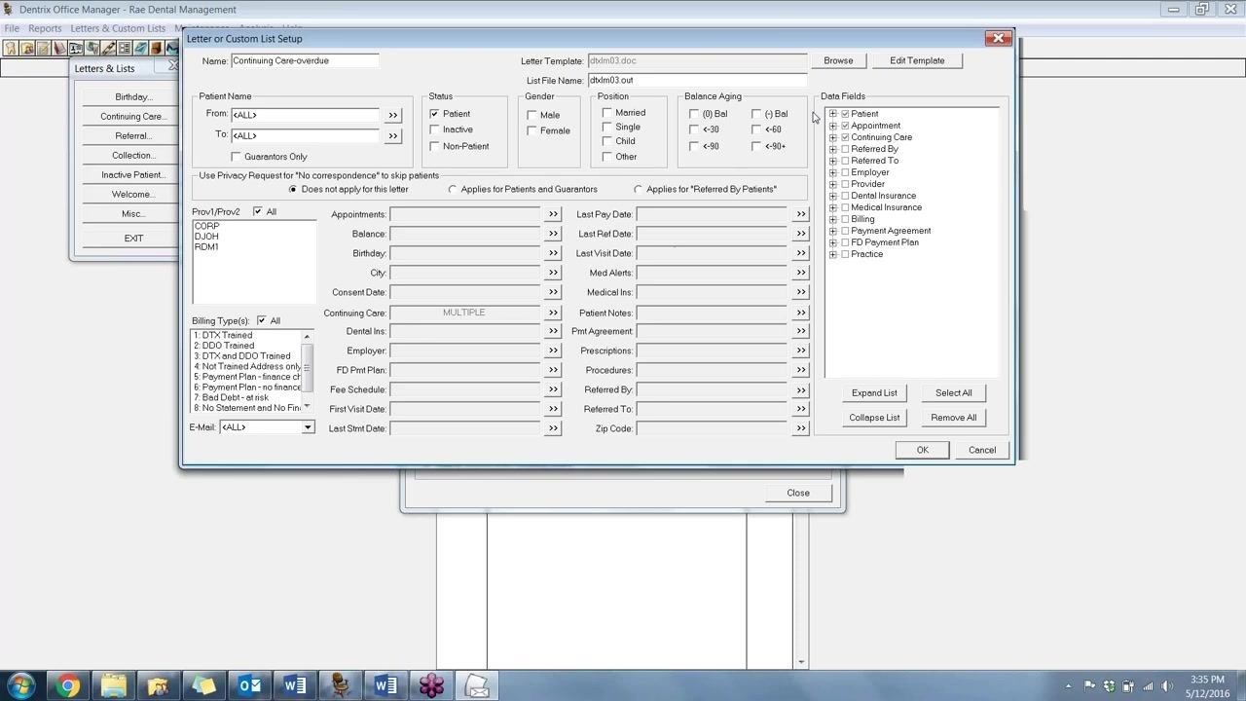
Task: Check the Married position checkbox
Action: 607,113
